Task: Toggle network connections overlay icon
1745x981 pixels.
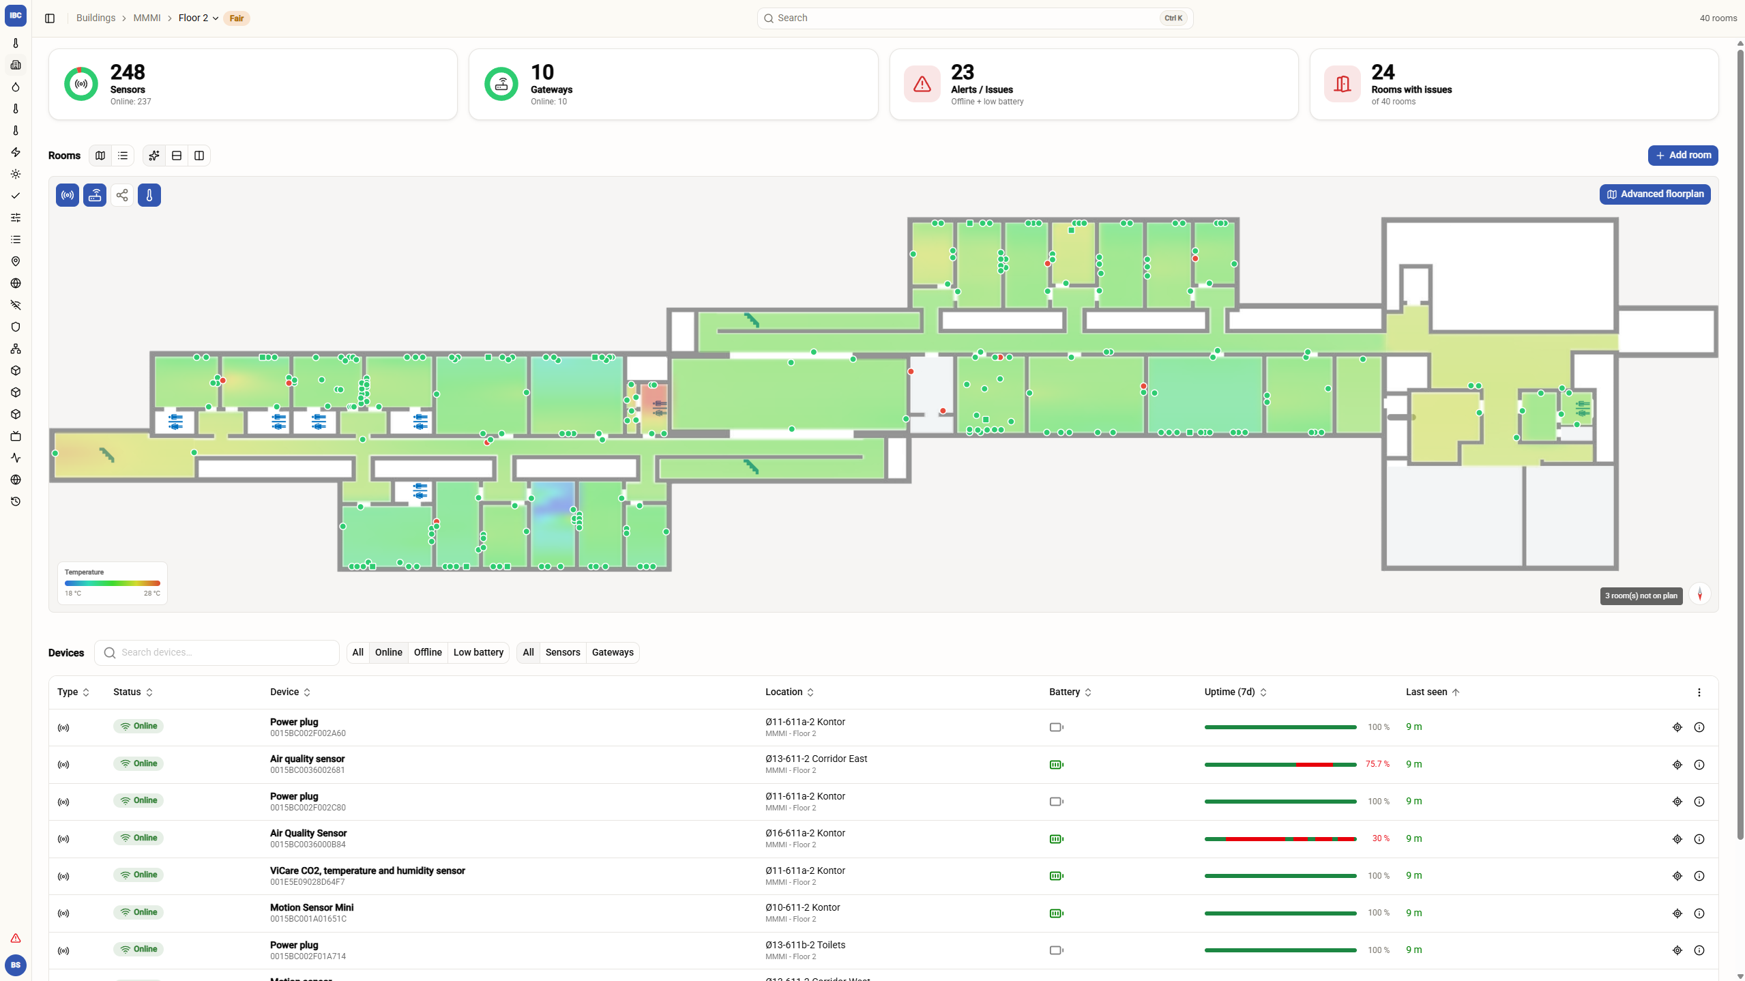Action: (x=122, y=195)
